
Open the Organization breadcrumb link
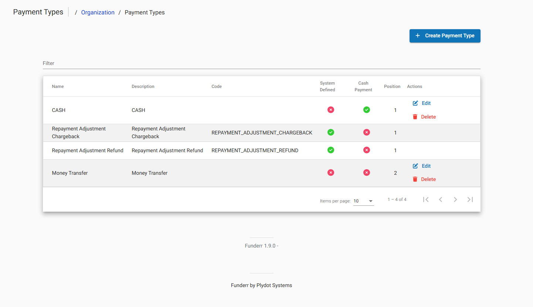pyautogui.click(x=98, y=12)
